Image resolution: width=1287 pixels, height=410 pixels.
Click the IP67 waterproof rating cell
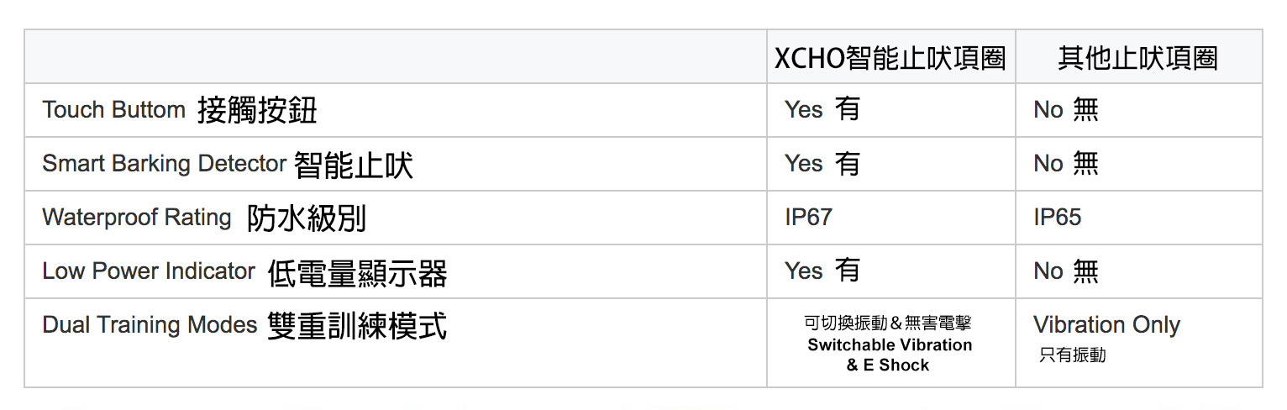tap(808, 218)
